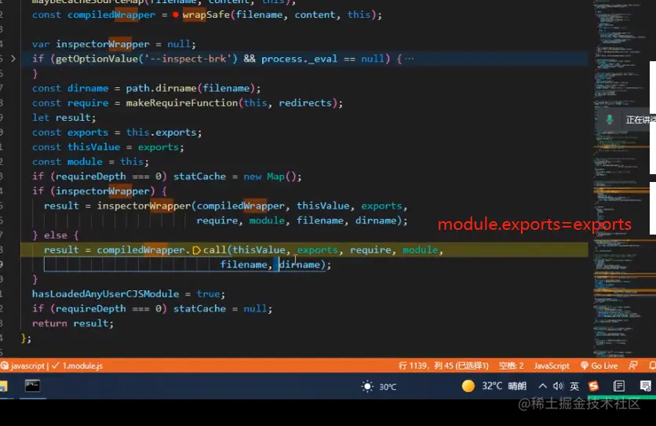Click the code minimap on the right
This screenshot has width=656, height=426.
[622, 178]
